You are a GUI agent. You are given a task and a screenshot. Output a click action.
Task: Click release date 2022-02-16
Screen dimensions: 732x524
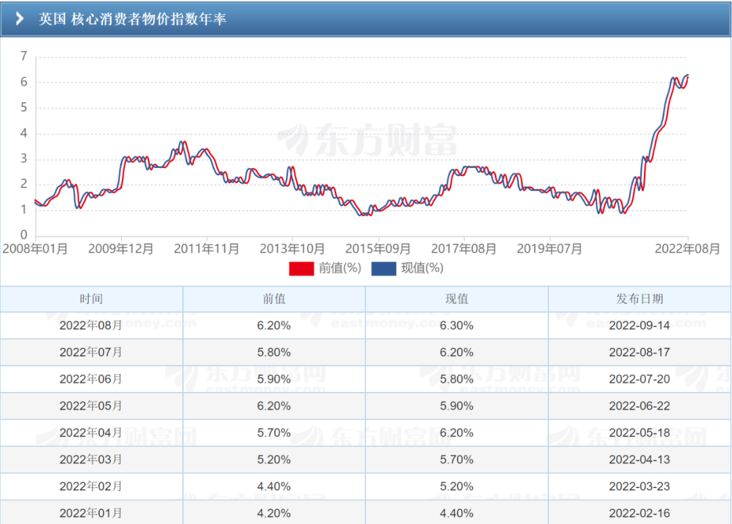click(x=640, y=513)
